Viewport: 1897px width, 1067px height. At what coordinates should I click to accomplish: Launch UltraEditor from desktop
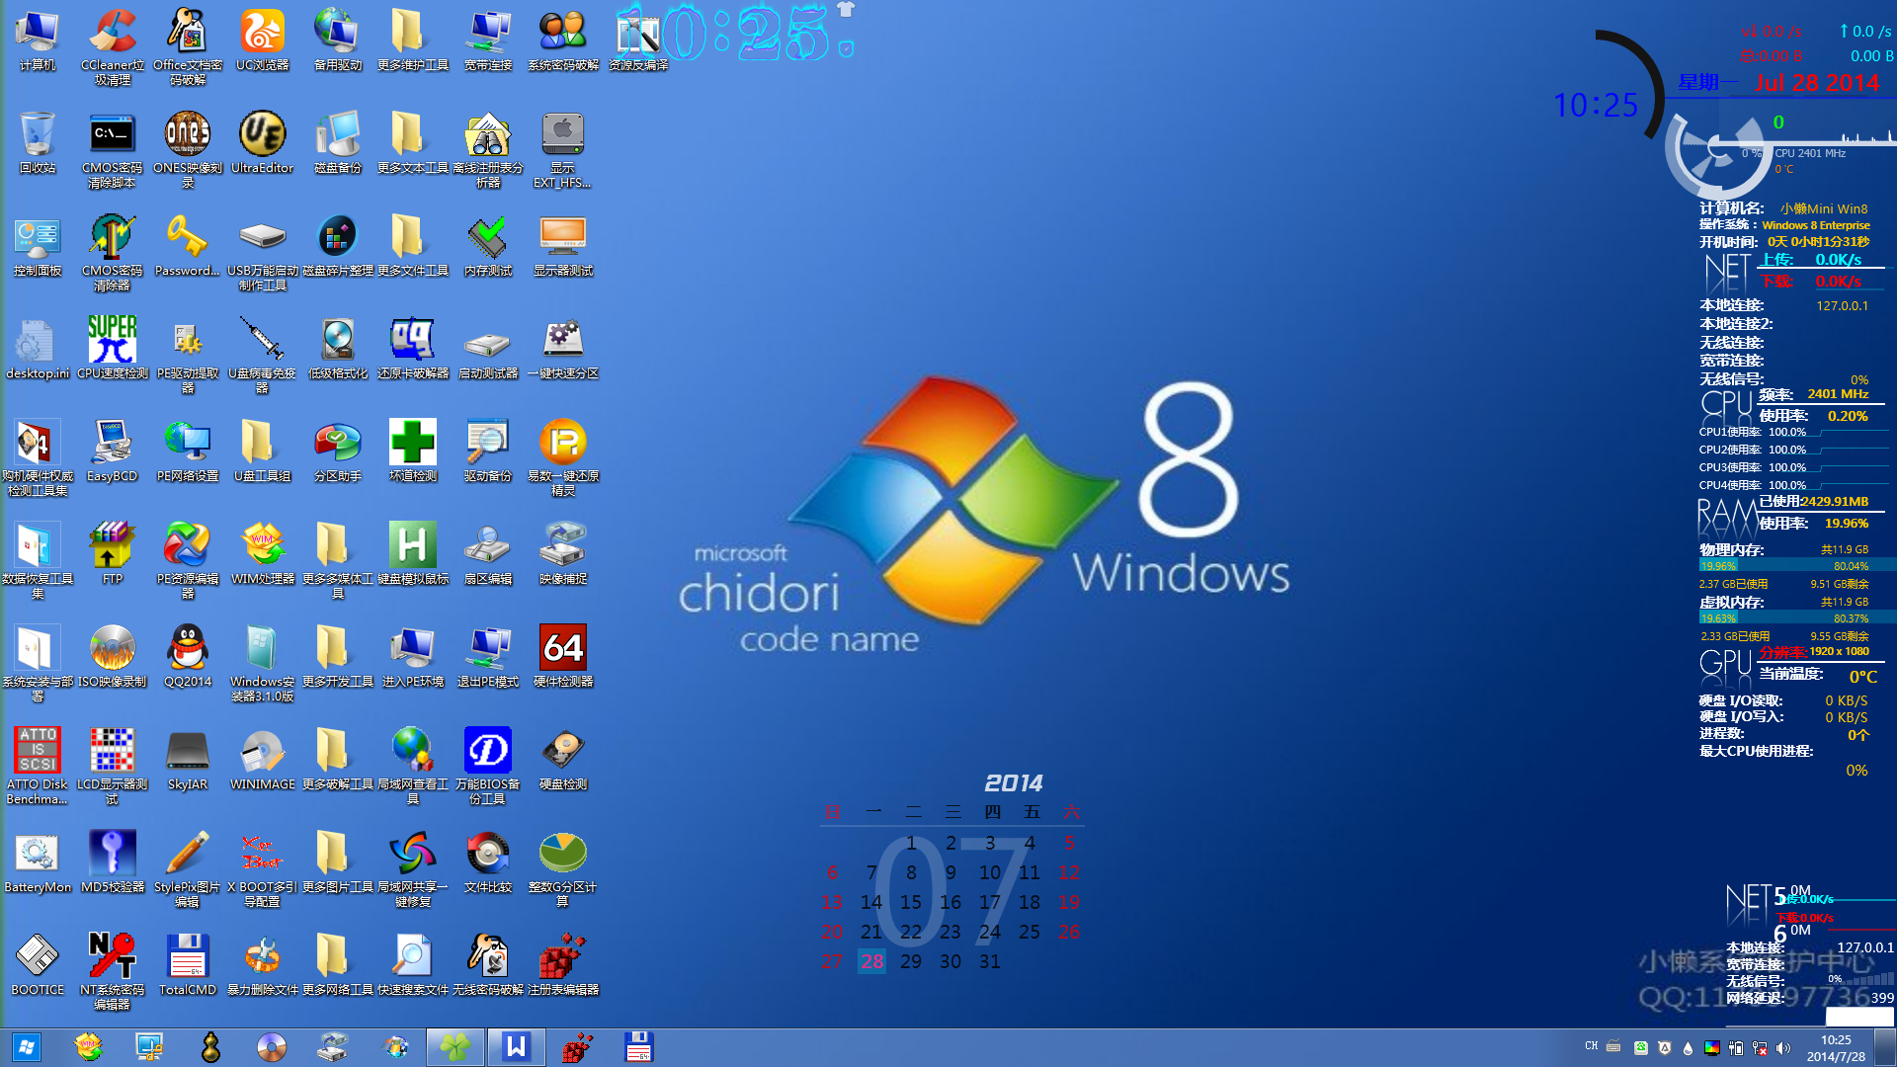point(263,142)
